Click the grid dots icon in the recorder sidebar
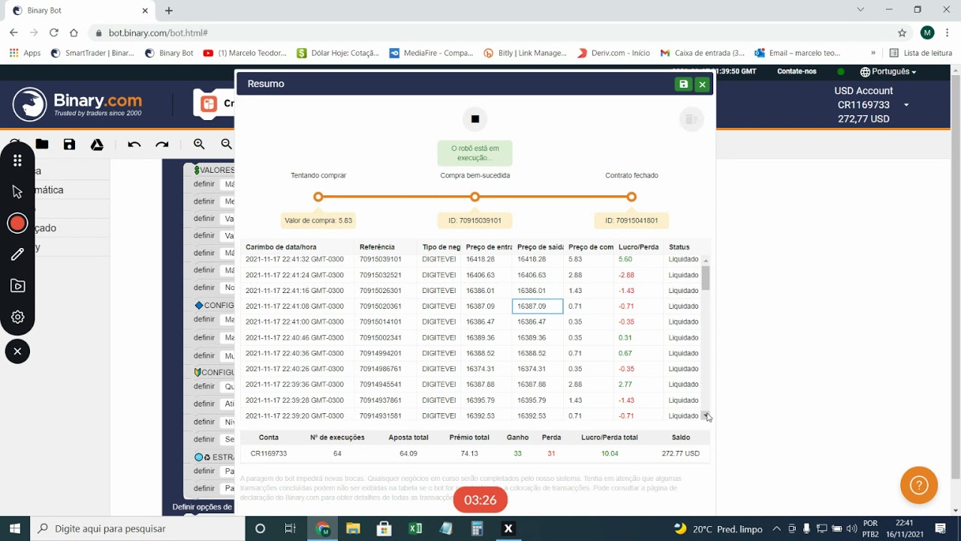This screenshot has width=961, height=541. tap(17, 160)
